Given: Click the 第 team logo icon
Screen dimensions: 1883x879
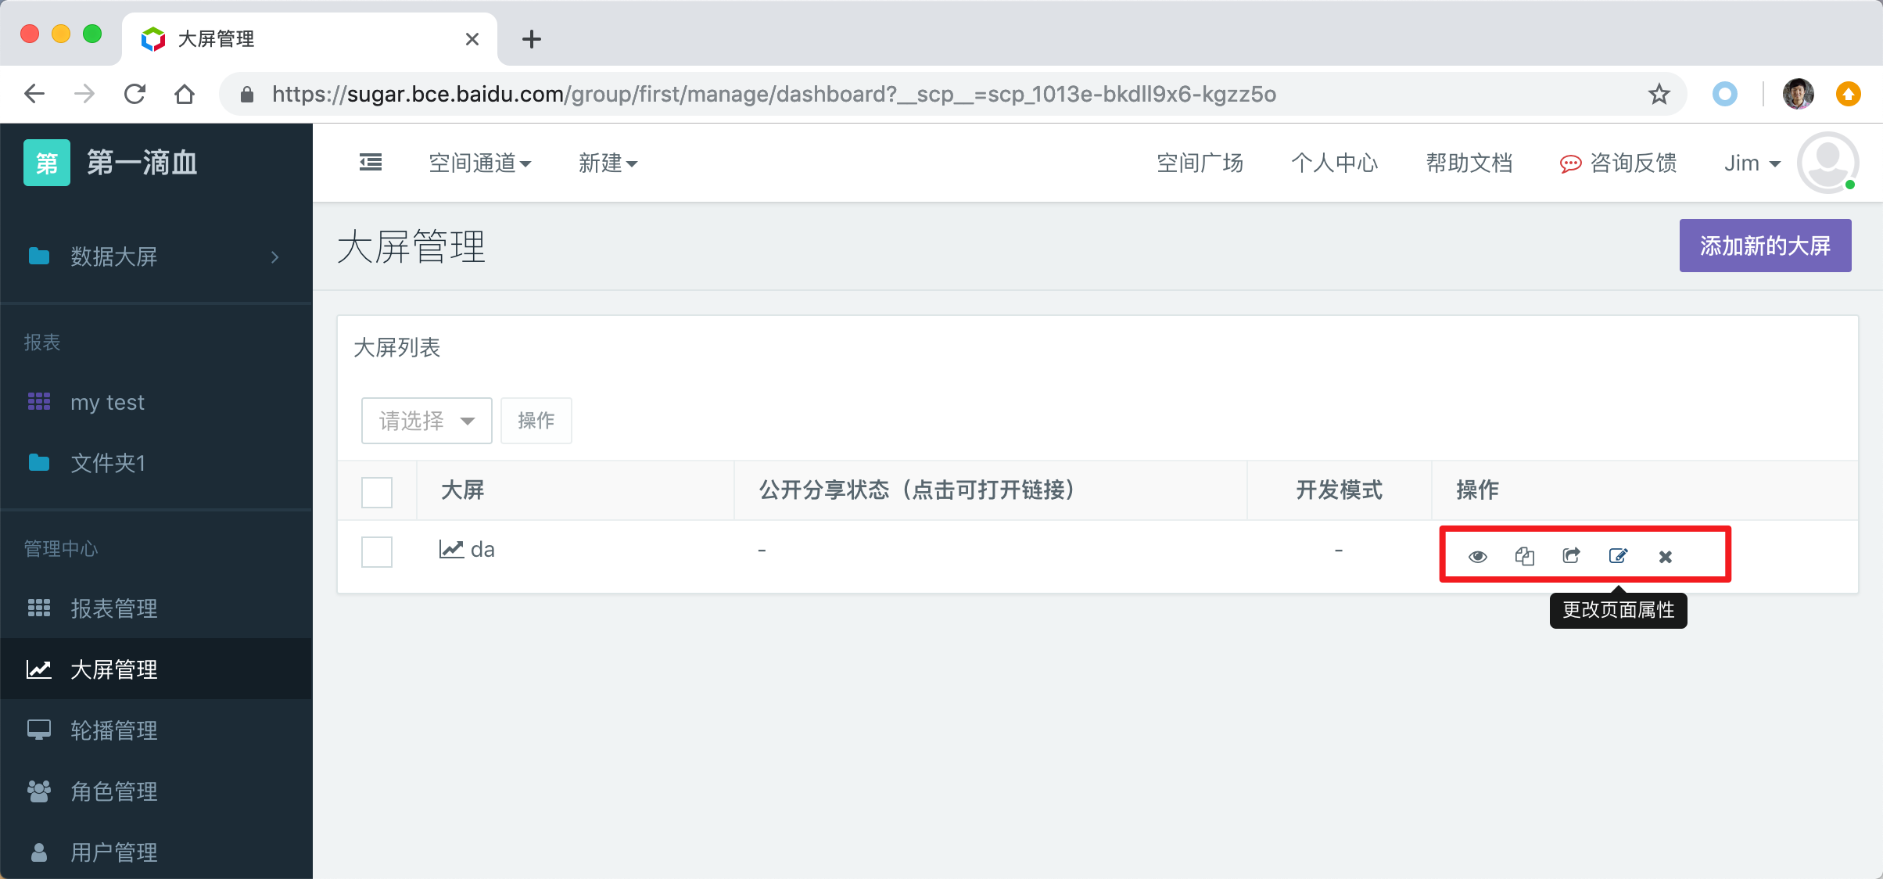Looking at the screenshot, I should 47,163.
